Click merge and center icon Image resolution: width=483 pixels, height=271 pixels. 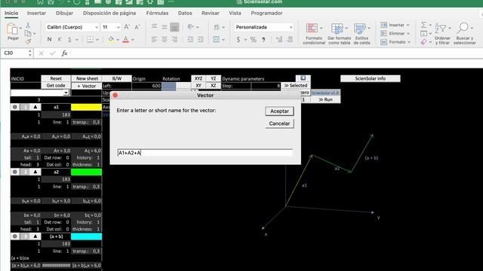217,39
